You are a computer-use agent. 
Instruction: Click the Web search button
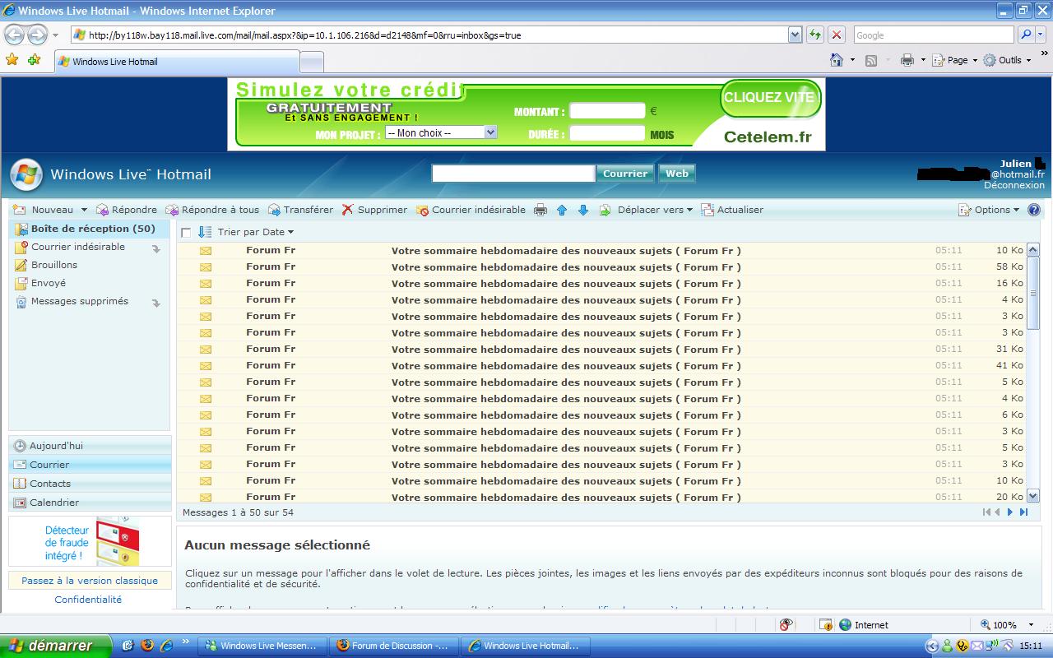[676, 174]
